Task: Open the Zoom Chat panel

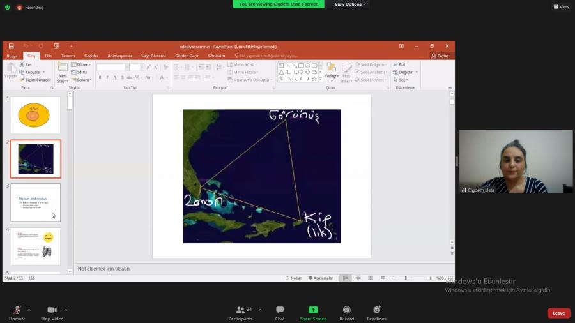Action: pos(280,310)
